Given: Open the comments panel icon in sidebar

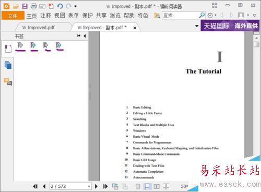Looking at the screenshot, I should 8,81.
